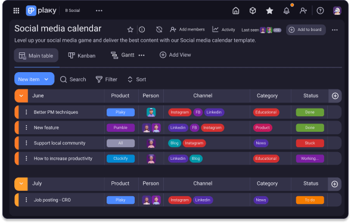The height and width of the screenshot is (223, 351).
Task: Open Filter options
Action: click(x=106, y=79)
